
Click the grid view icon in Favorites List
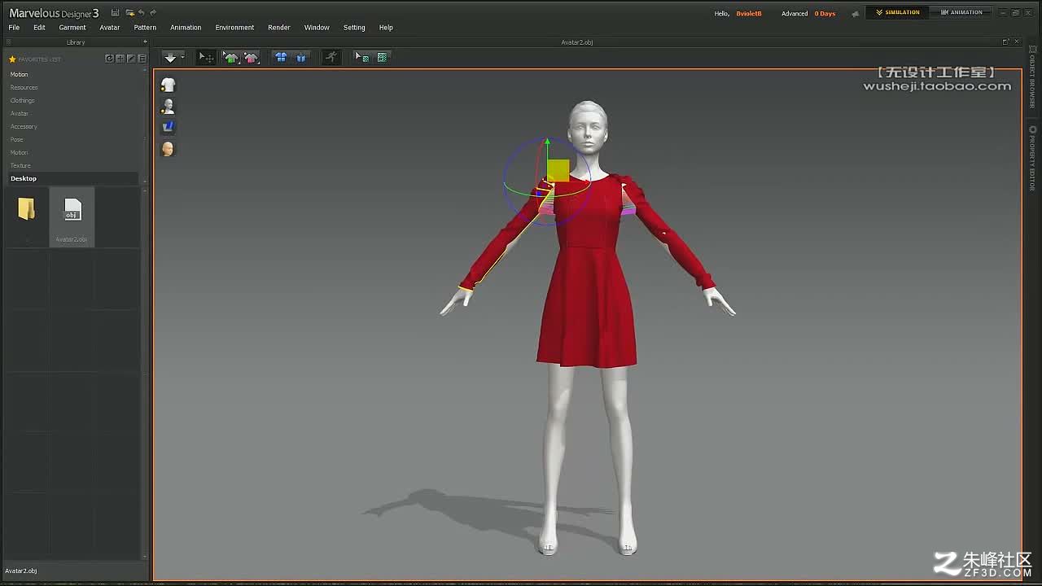pyautogui.click(x=120, y=59)
